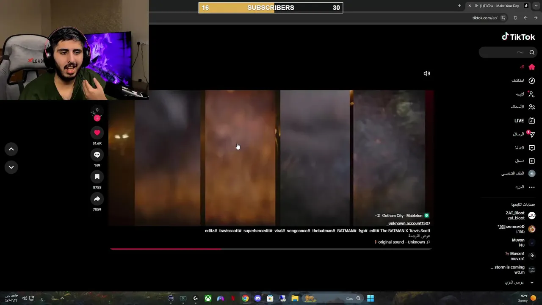
Task: Open File Explorer on the taskbar
Action: (x=295, y=298)
